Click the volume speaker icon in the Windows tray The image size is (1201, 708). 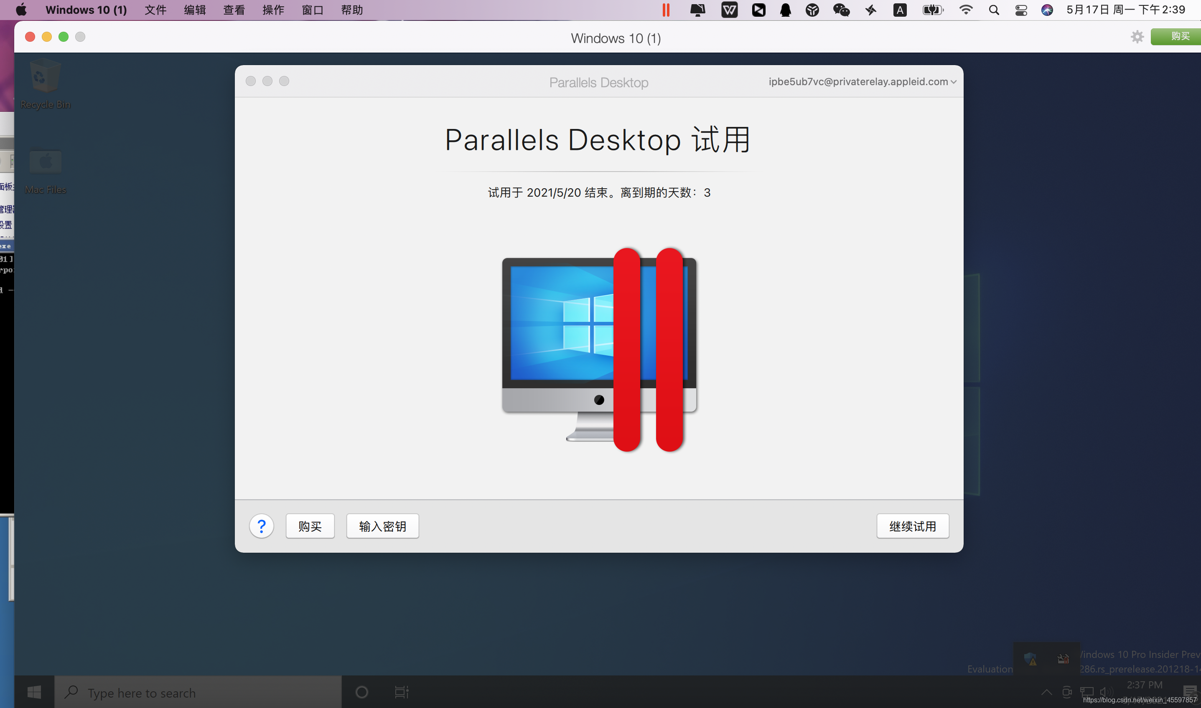click(1106, 691)
